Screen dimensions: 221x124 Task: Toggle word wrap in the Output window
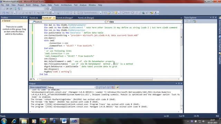click(117, 87)
